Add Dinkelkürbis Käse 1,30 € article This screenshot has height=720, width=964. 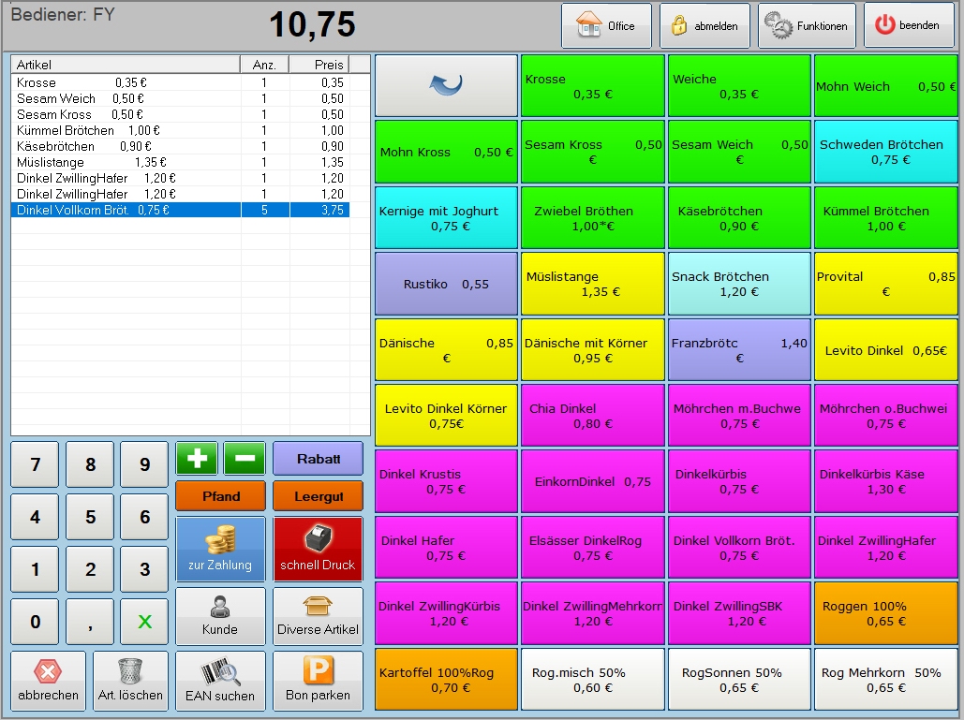[886, 481]
